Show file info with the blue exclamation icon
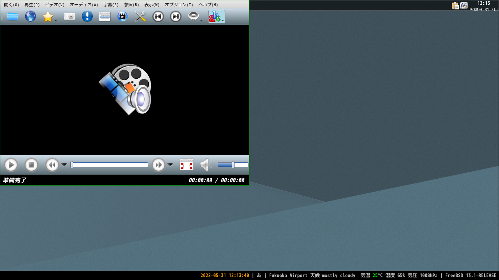This screenshot has width=499, height=280. tap(87, 16)
